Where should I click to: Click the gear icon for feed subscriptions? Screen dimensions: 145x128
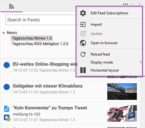tap(83, 13)
